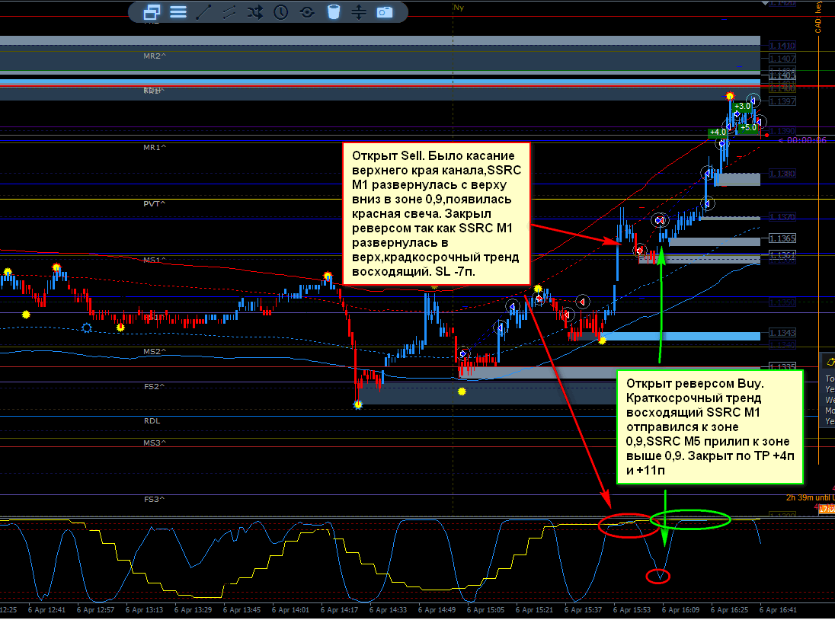Click the 1.1370 price label

[x=782, y=217]
